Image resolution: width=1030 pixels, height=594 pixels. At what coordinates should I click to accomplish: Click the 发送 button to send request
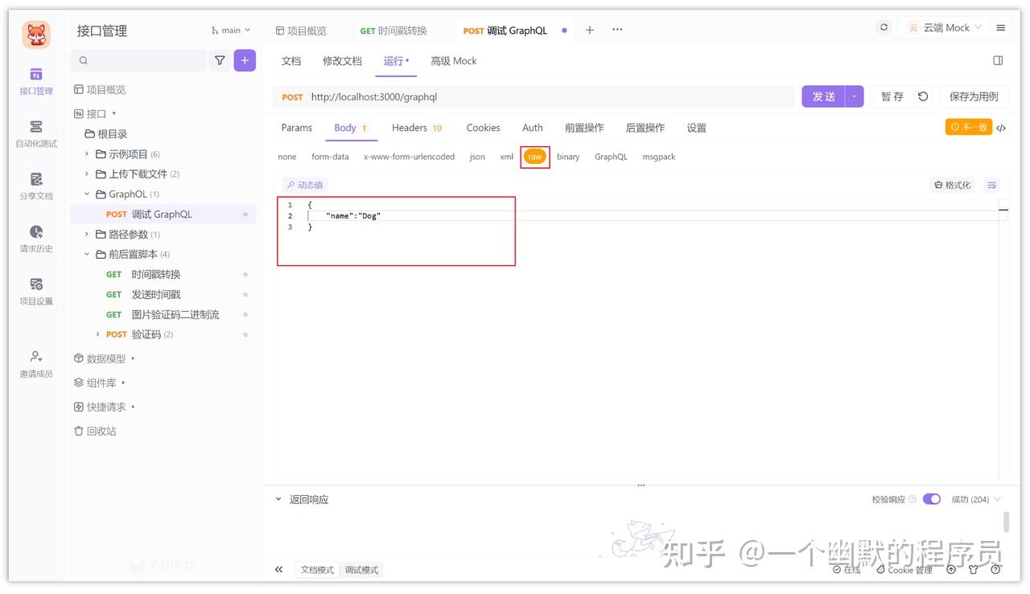[x=822, y=96]
